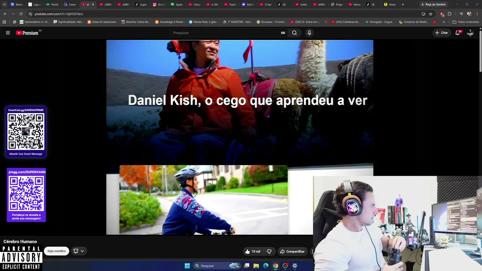Switch to the Kick tab
Screen dimensions: 482x271
248,5
